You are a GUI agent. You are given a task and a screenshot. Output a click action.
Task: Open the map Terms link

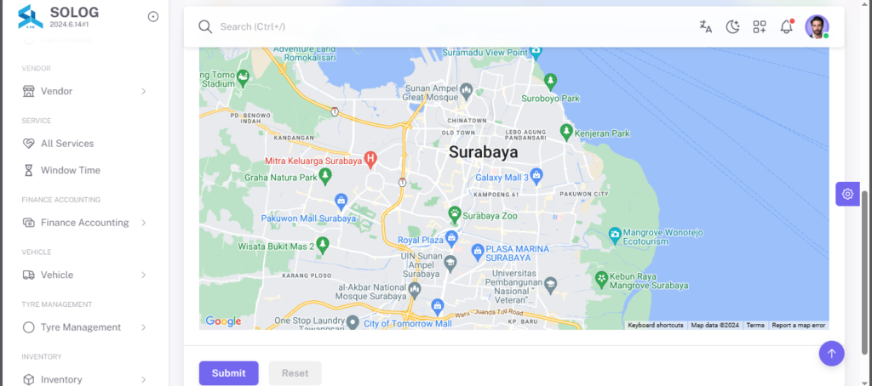pos(755,325)
